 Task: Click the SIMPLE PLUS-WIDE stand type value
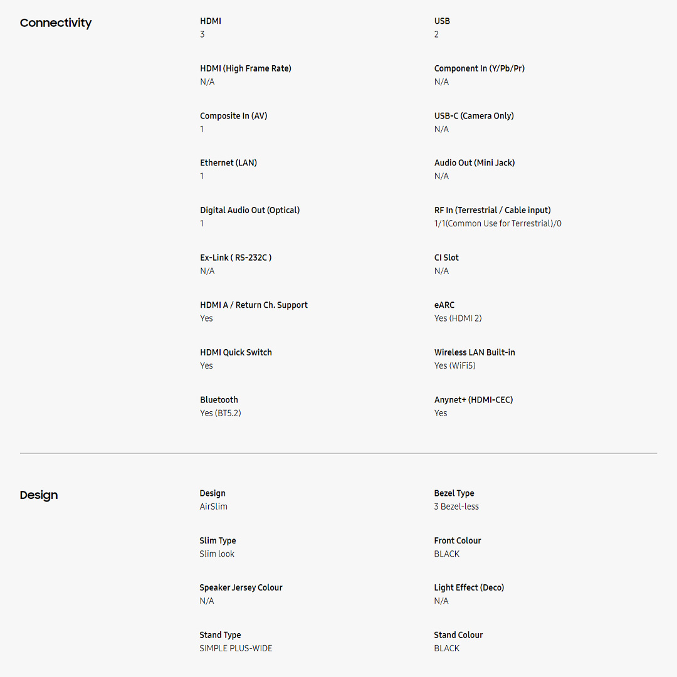pyautogui.click(x=236, y=648)
